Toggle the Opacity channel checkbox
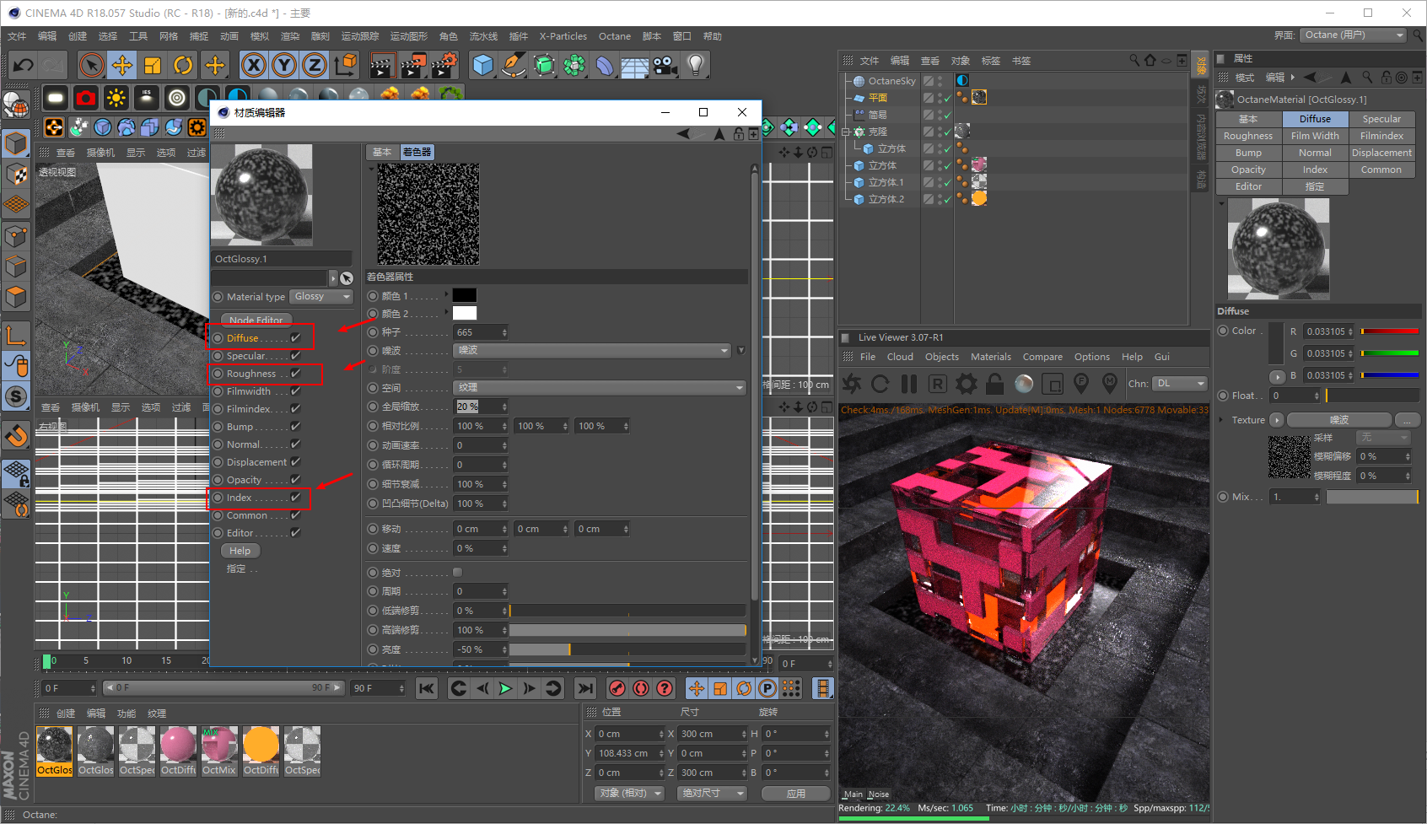This screenshot has height=824, width=1427. [x=296, y=479]
